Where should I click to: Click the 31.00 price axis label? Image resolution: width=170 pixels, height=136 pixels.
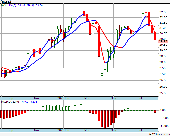163,28
